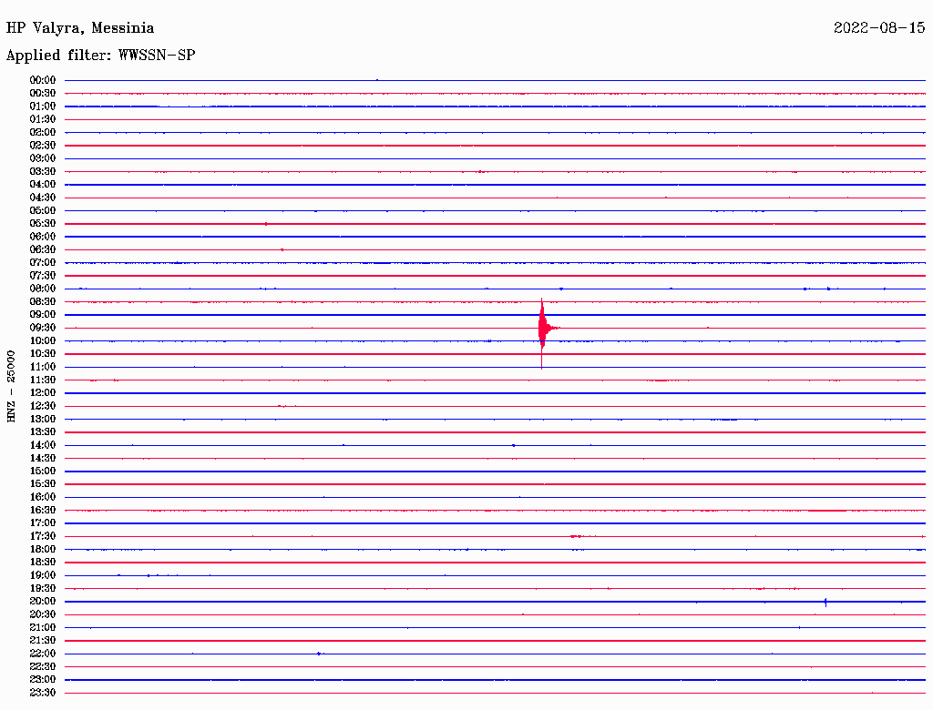Click the 22:00 time label
This screenshot has height=710, width=933.
pyautogui.click(x=42, y=654)
